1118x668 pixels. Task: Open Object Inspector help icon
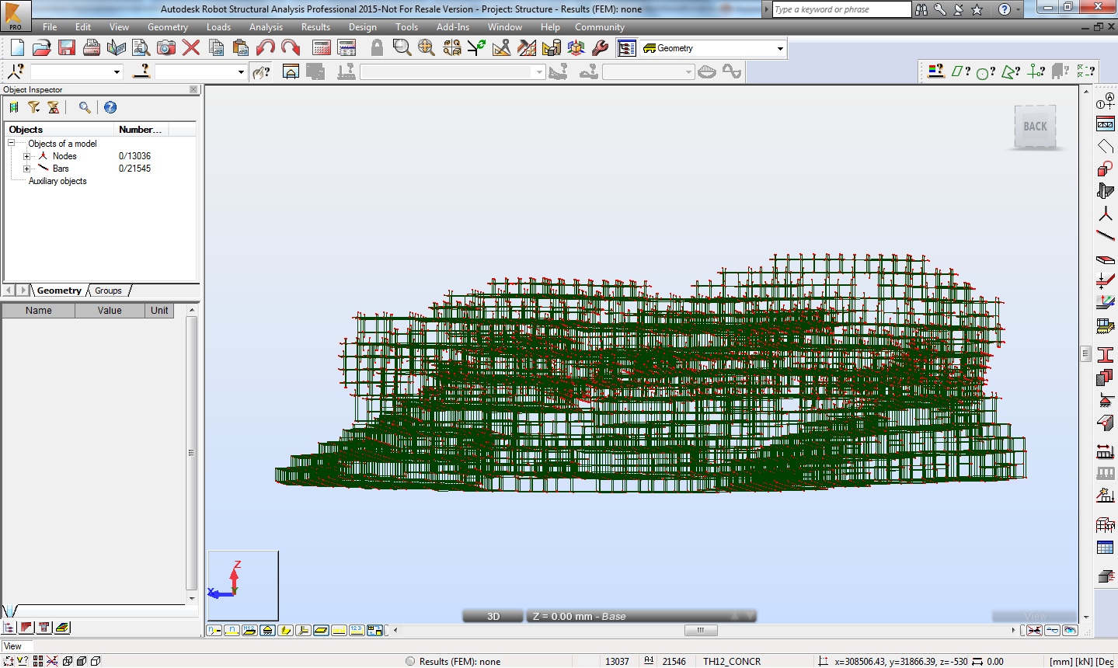[x=110, y=107]
